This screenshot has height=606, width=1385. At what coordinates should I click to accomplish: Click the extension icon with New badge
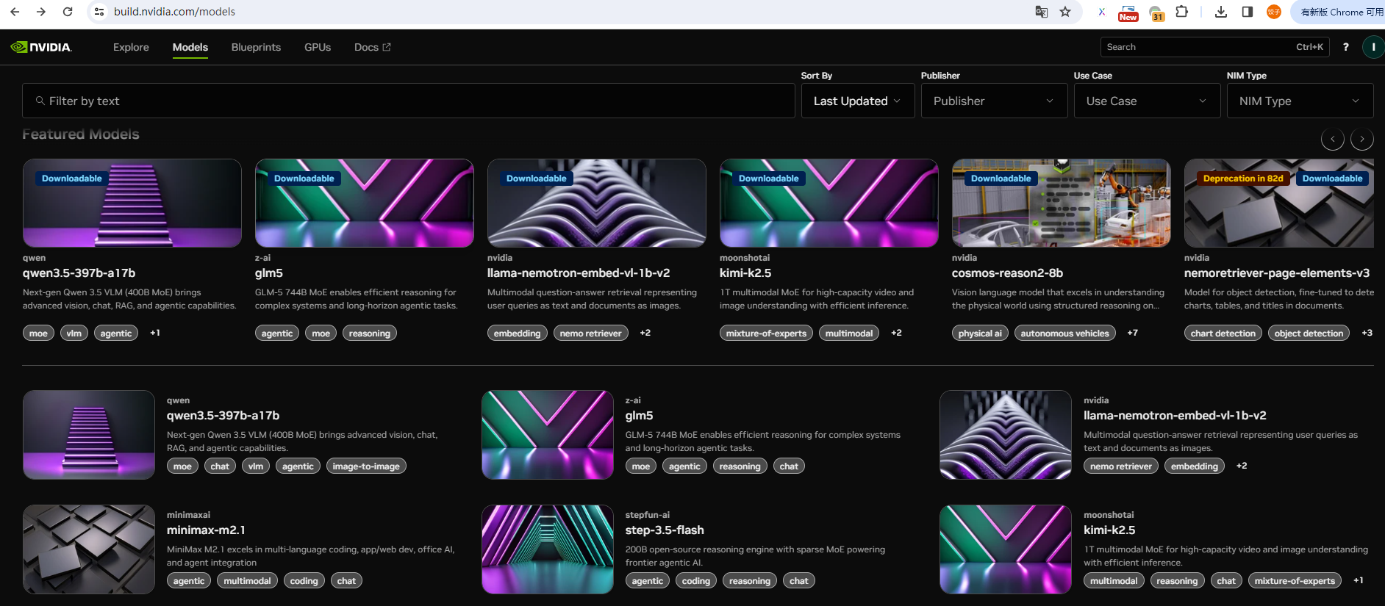tap(1128, 12)
